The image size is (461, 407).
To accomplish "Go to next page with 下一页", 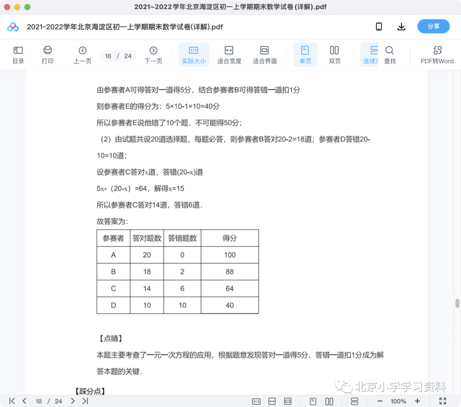I will click(x=153, y=55).
